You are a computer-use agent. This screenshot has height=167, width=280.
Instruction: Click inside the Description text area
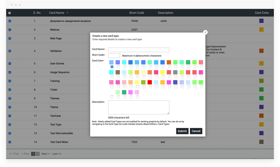pos(139,107)
